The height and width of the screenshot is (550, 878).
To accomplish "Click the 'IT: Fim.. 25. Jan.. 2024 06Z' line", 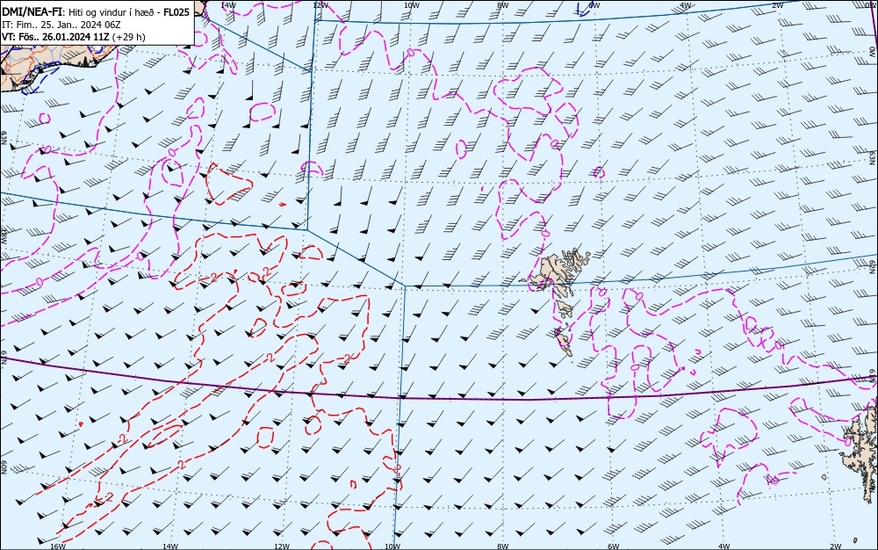I will [61, 25].
